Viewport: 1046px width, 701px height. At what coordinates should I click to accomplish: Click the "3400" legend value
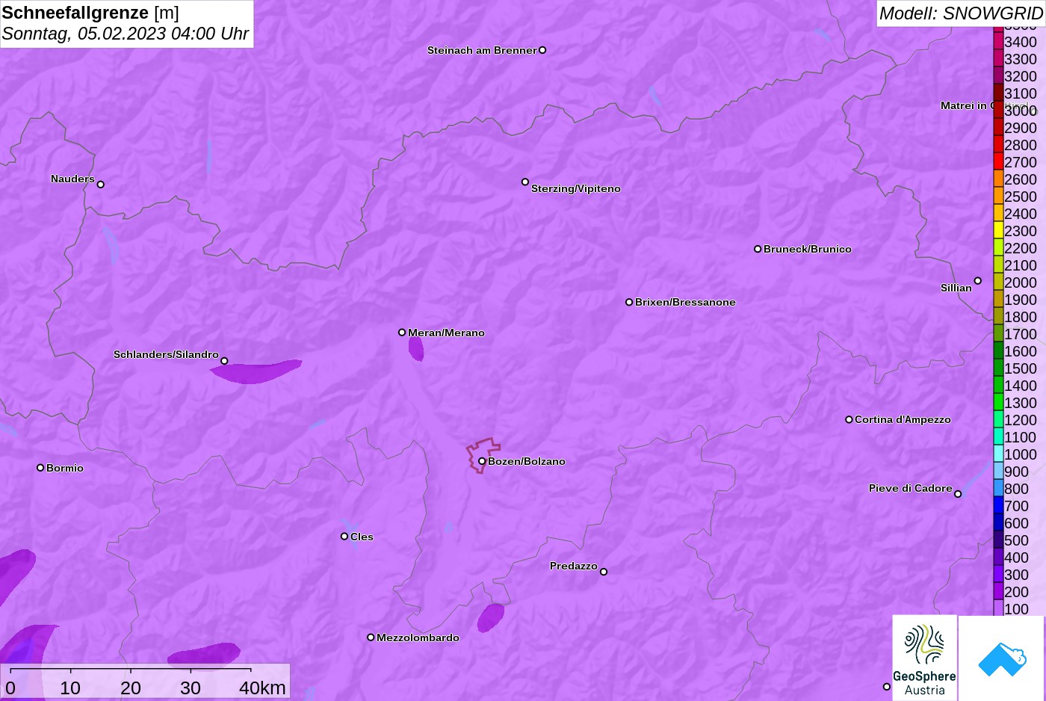click(x=1021, y=42)
